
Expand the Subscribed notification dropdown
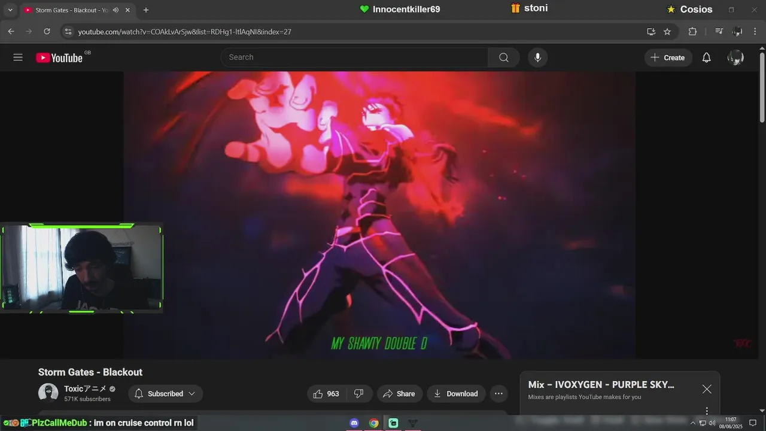point(165,393)
